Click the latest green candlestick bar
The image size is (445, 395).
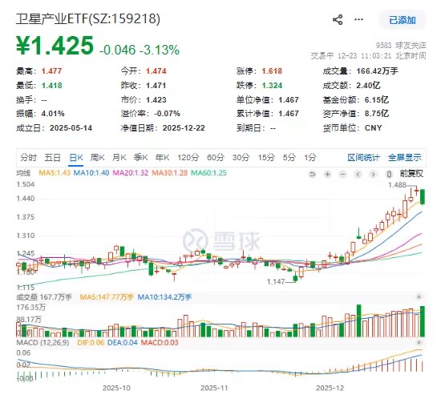coord(423,197)
